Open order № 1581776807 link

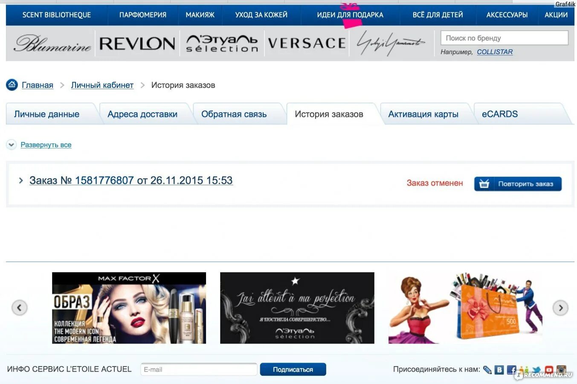[x=131, y=180]
